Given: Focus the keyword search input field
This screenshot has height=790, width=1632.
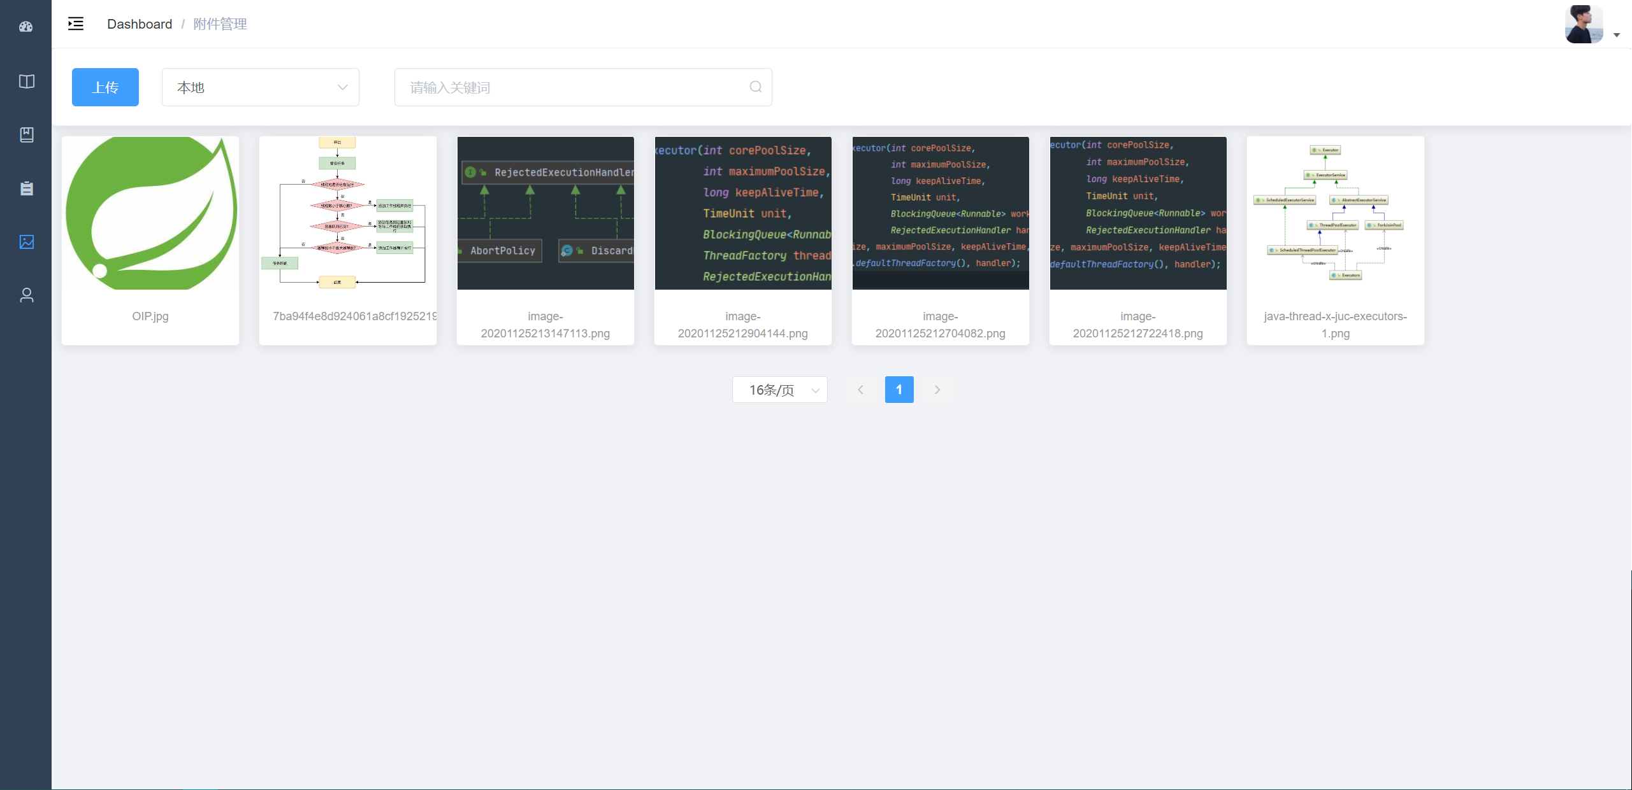Looking at the screenshot, I should (x=574, y=87).
